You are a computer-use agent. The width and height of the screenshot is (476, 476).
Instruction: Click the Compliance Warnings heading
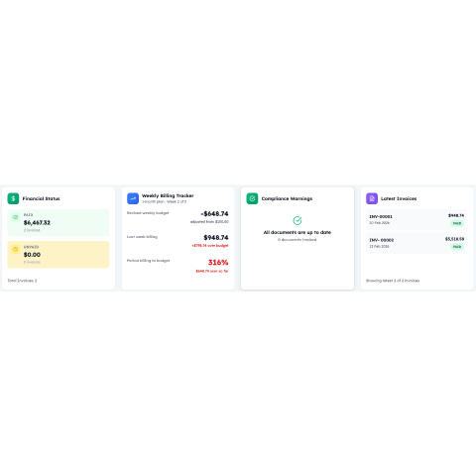click(287, 198)
